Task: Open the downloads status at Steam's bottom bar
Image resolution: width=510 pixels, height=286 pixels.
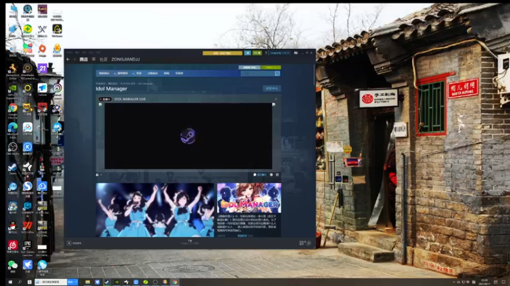Action: (189, 242)
